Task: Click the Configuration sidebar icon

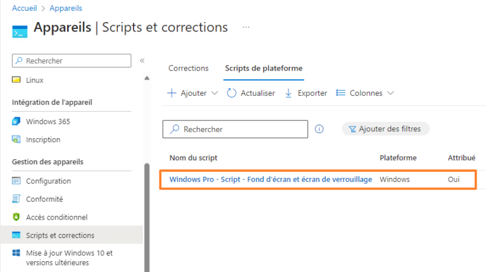Action: tap(16, 181)
